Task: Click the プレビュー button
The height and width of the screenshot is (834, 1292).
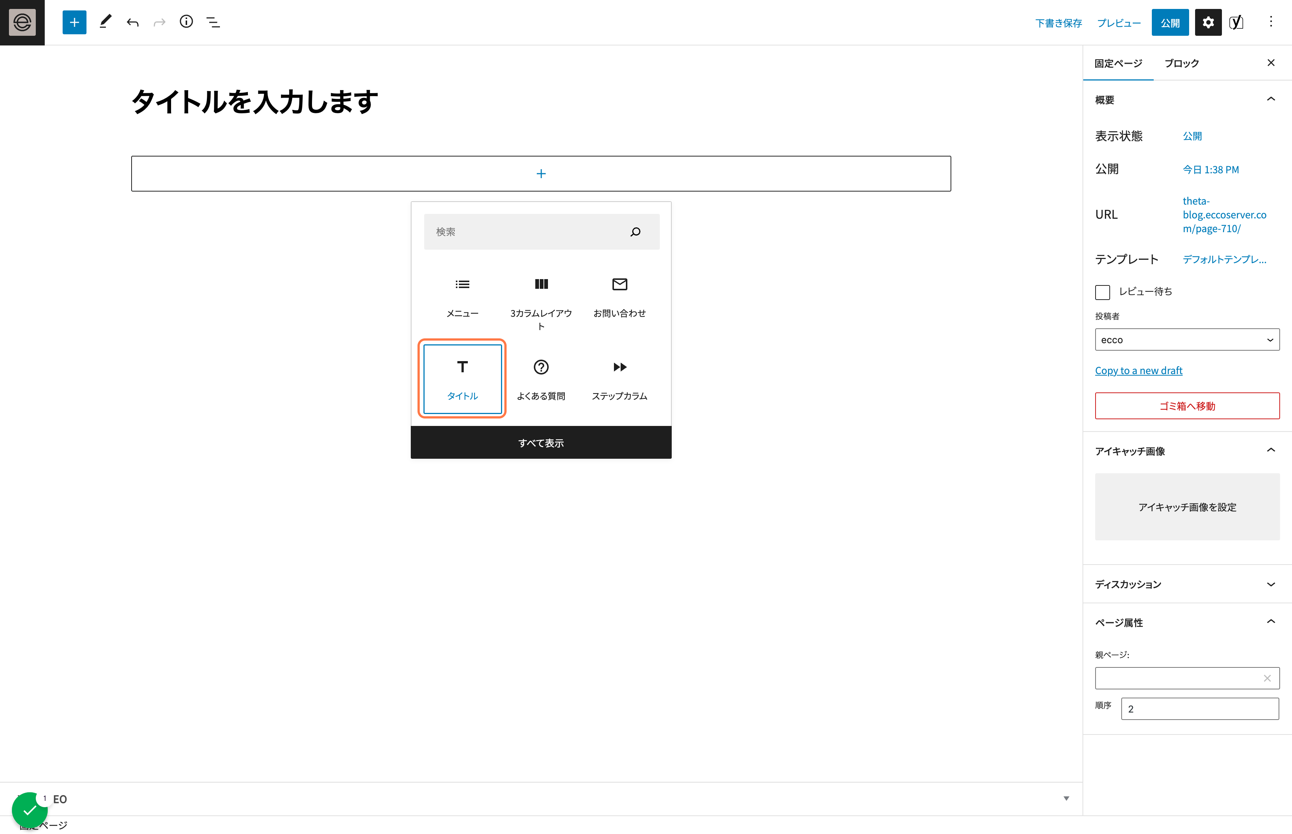Action: [1119, 23]
